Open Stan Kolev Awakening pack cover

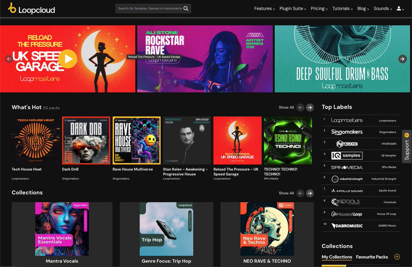pyautogui.click(x=187, y=141)
